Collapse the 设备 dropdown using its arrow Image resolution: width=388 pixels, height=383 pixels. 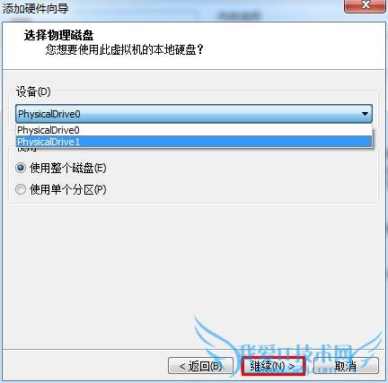365,114
